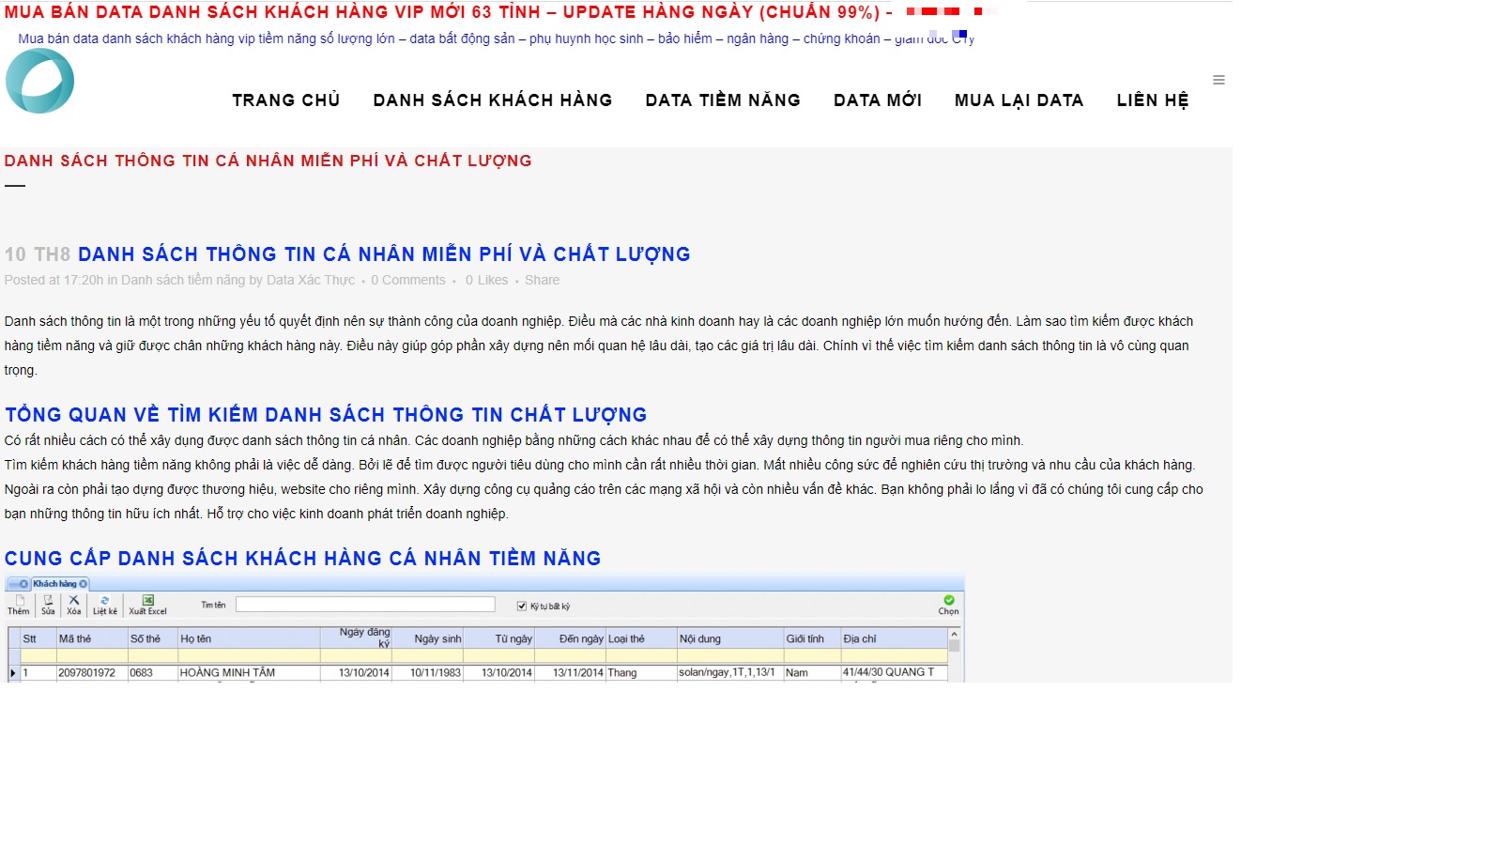Click the Giới tính column header

click(x=812, y=638)
